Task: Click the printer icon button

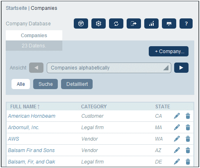Action: pos(169,24)
